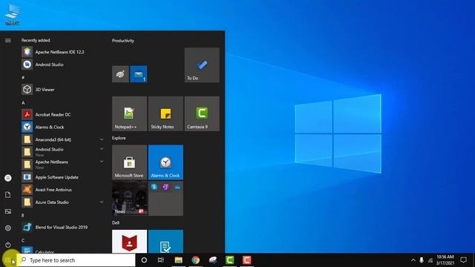Open the 3D Viewer app

pyautogui.click(x=63, y=90)
